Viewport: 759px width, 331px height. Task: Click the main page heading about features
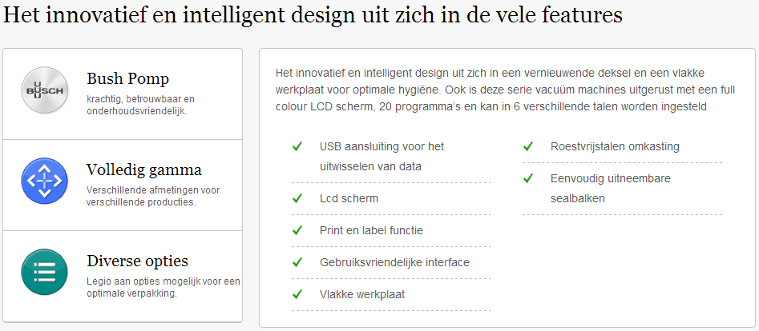313,15
